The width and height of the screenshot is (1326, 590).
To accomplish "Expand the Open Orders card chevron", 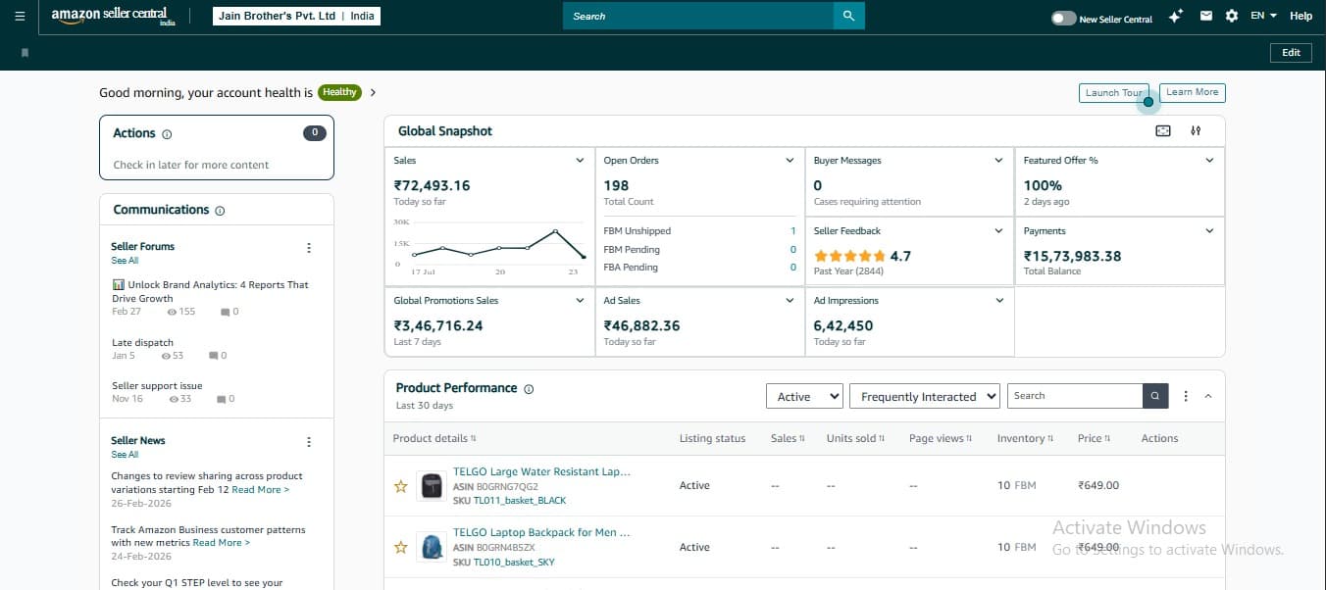I will tap(790, 161).
